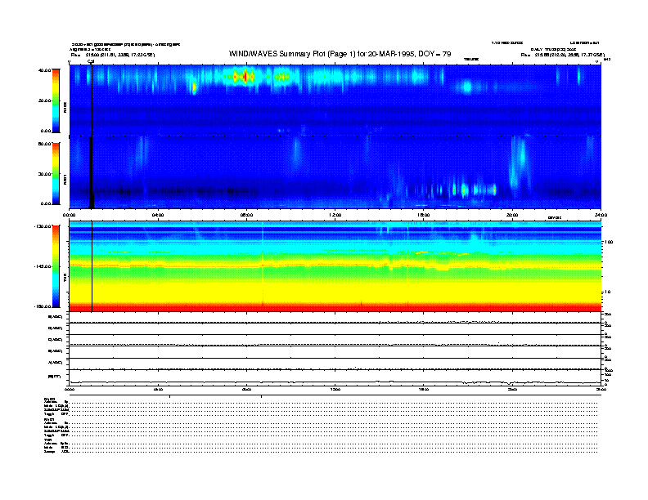This screenshot has width=648, height=500.
Task: Click the 12:00 tick label under RAD1 panel
Action: [335, 215]
